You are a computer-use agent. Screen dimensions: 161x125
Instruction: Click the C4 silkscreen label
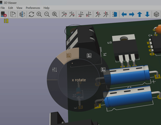[150, 35]
